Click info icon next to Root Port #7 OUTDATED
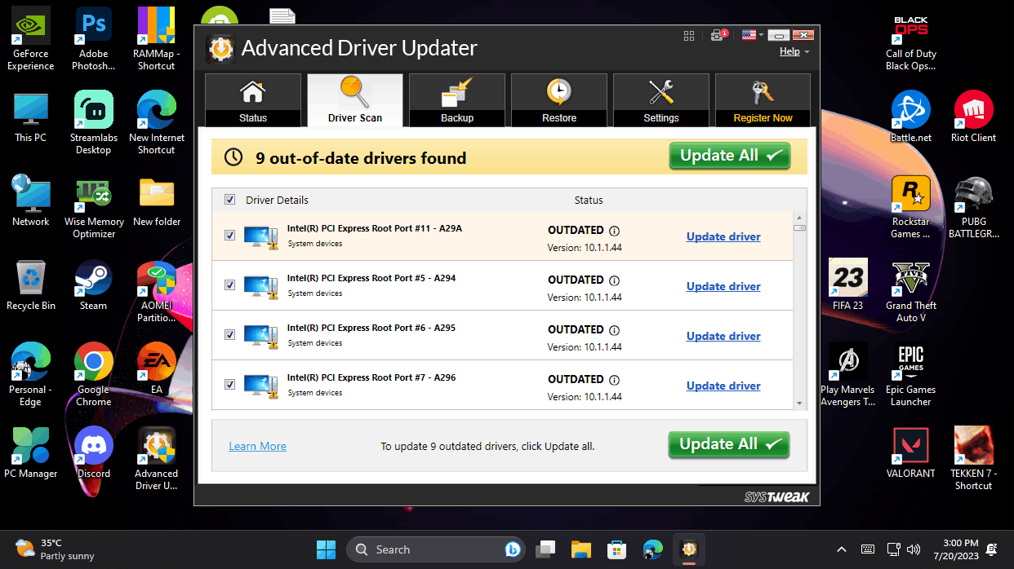The image size is (1014, 569). [615, 380]
